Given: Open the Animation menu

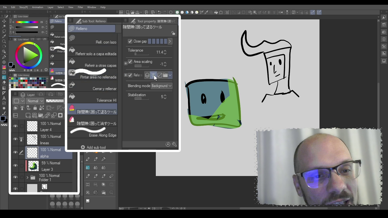Looking at the screenshot, I should [38, 7].
